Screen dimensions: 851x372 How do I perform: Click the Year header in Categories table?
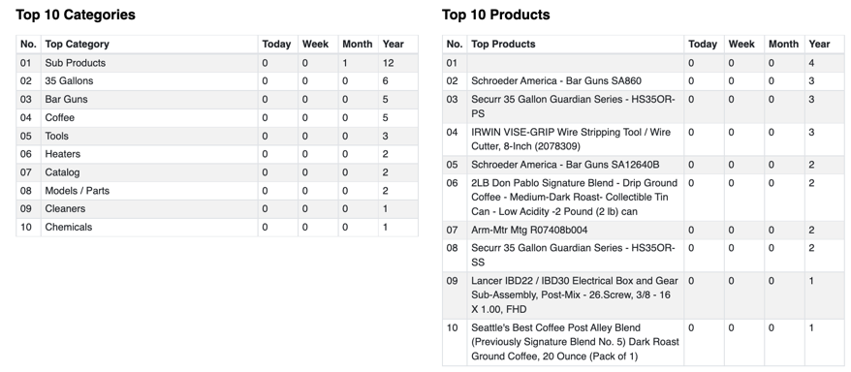point(393,44)
